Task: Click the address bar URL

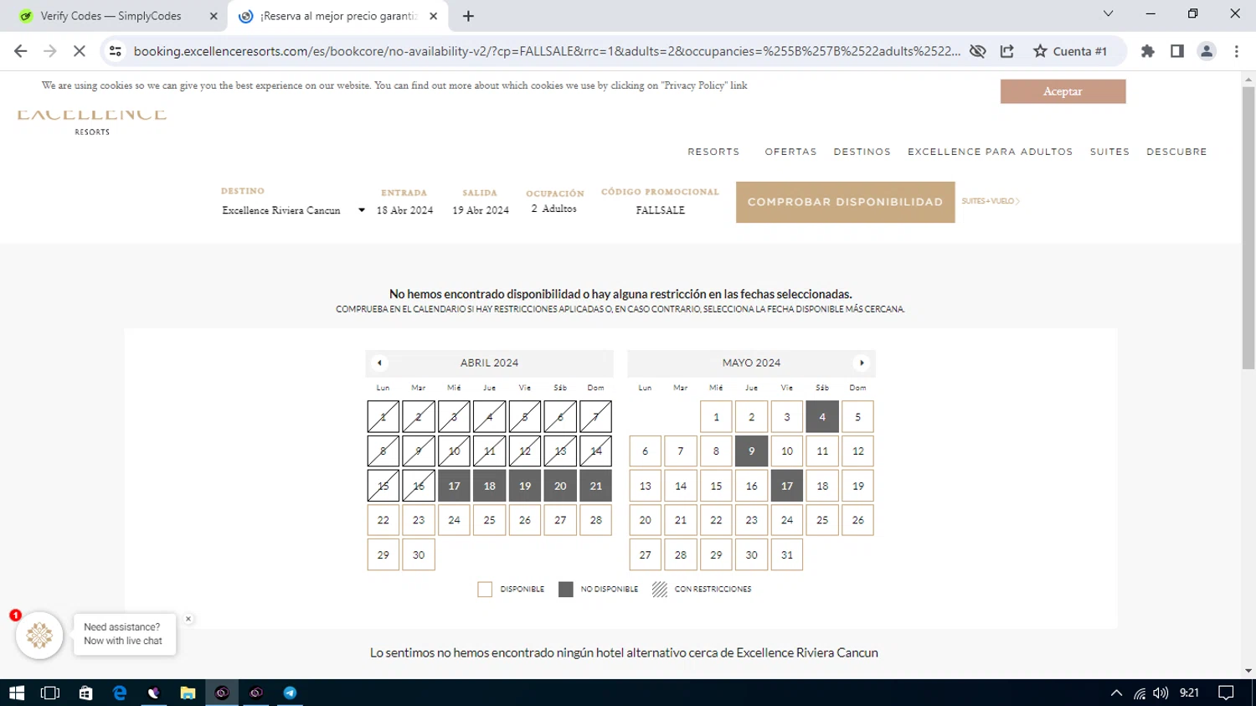Action: pos(547,51)
